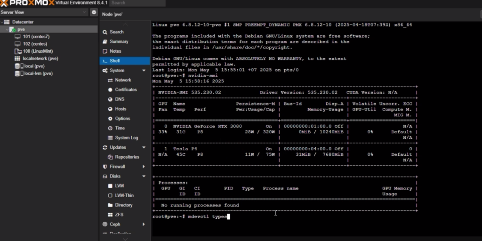The image size is (482, 241).
Task: Click the Updates refresh icon
Action: point(105,147)
